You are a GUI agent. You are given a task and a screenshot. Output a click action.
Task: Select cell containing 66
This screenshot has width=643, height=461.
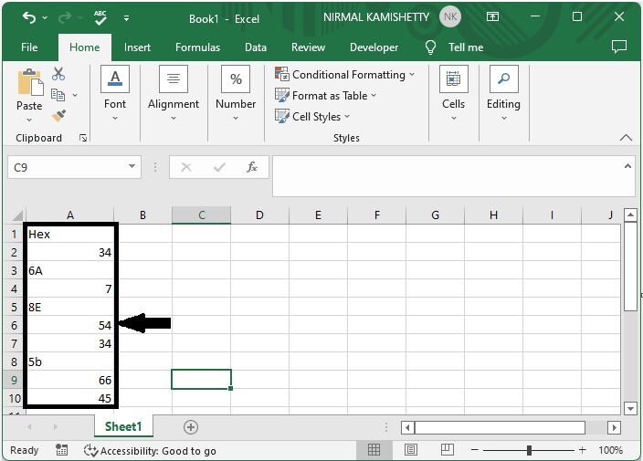(69, 380)
